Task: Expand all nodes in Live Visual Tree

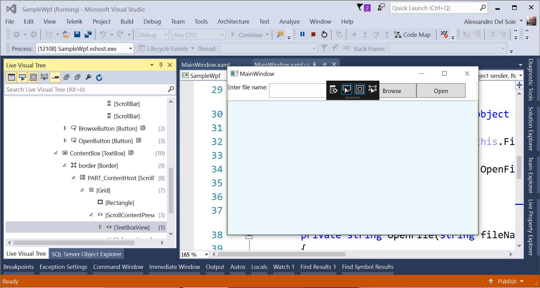Action: 67,77
